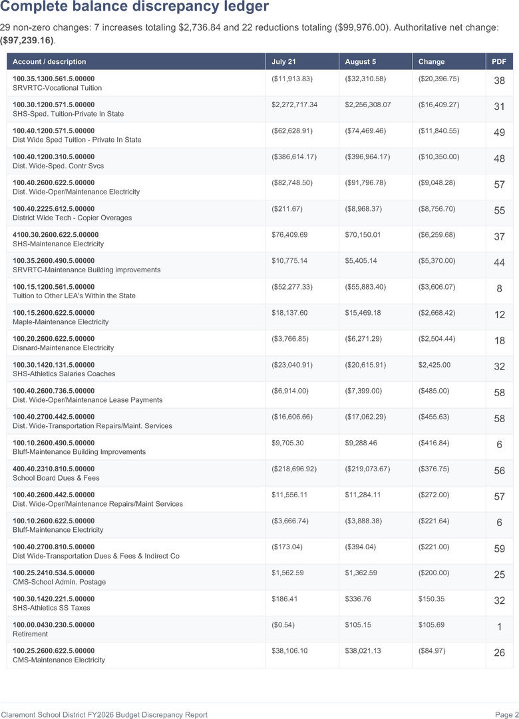Open PDF page 1 for Retirement row
The width and height of the screenshot is (519, 719).
pos(499,626)
